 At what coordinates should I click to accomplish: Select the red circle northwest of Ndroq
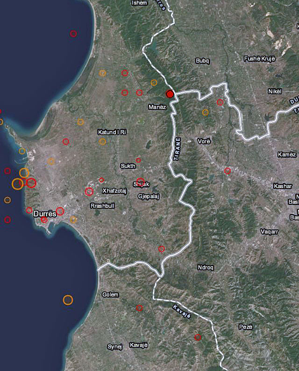coord(162,249)
